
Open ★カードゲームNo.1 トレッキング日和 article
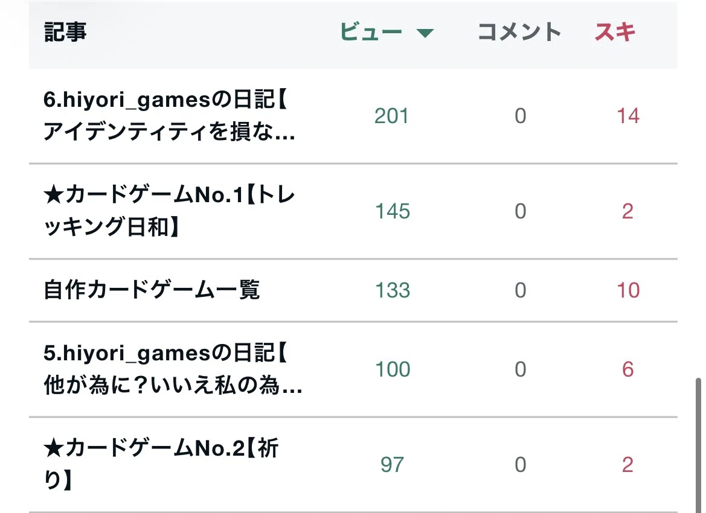coord(169,211)
